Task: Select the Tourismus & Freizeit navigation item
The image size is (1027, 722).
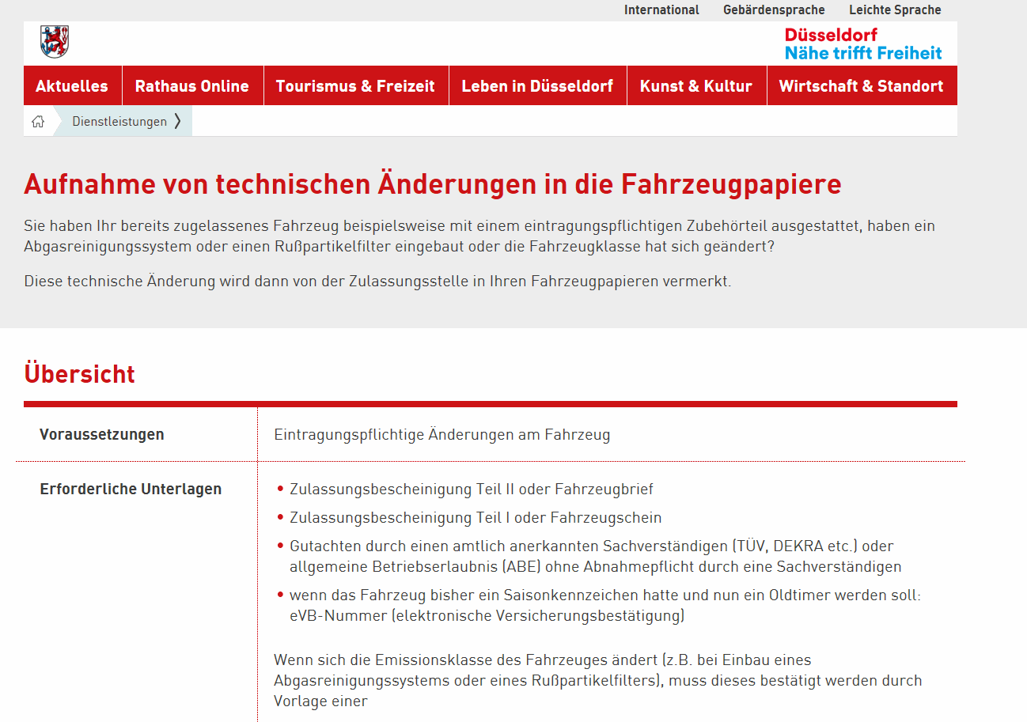Action: click(355, 86)
